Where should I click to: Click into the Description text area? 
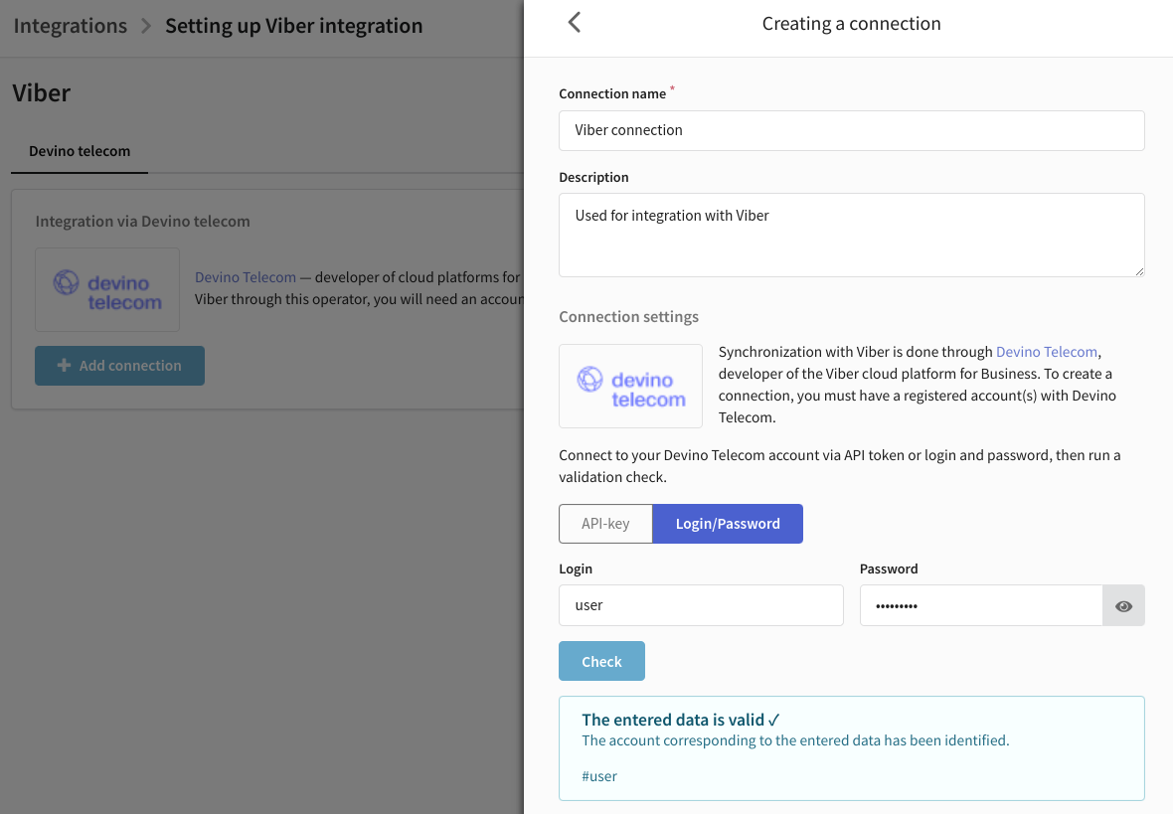(851, 235)
